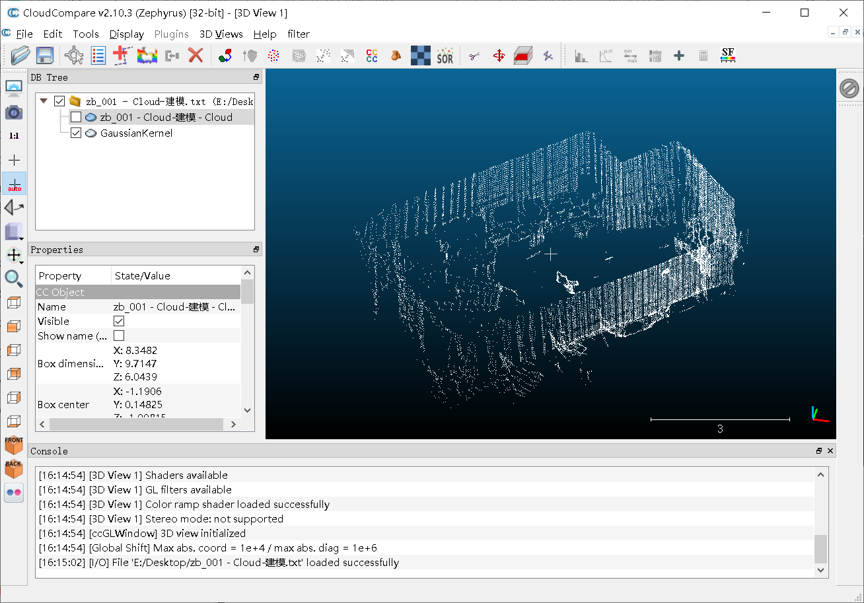
Task: Click the Console scrollbar up arrow
Action: click(x=821, y=474)
